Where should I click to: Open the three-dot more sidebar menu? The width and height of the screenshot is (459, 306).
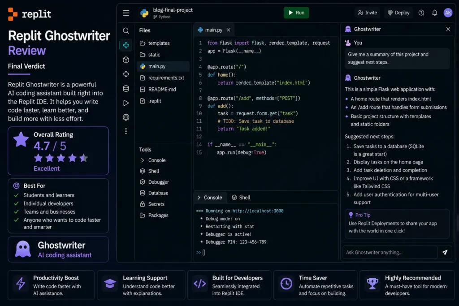coord(126,131)
